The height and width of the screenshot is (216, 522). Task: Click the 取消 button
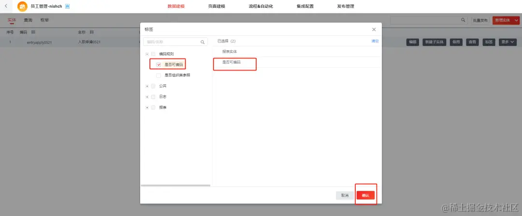(x=345, y=195)
